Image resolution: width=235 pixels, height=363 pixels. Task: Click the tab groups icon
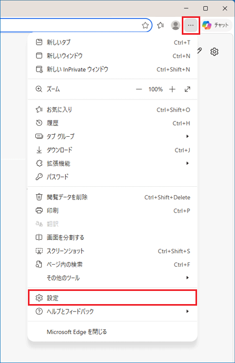(x=39, y=136)
